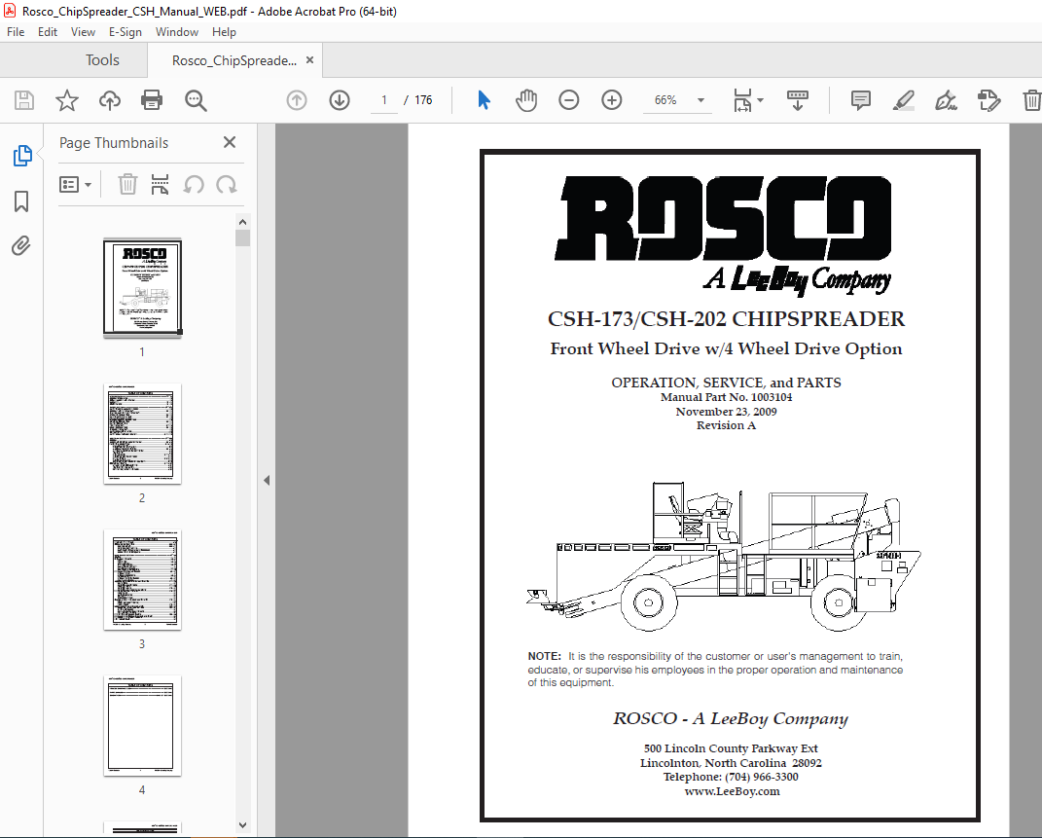The image size is (1042, 838).
Task: Click the print pages thumbnail icon
Action: click(x=160, y=184)
